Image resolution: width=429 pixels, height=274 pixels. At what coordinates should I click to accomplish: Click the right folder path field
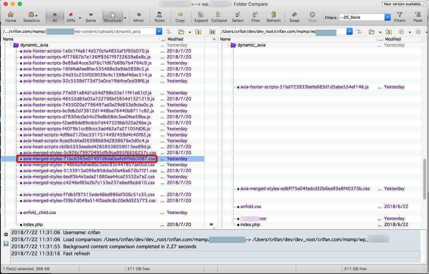283,31
